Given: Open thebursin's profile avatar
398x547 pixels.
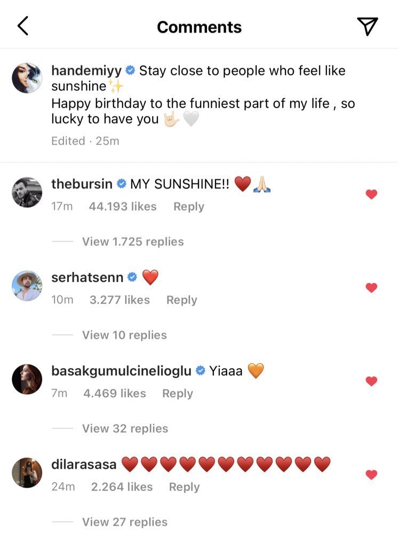Looking at the screenshot, I should pos(27,192).
